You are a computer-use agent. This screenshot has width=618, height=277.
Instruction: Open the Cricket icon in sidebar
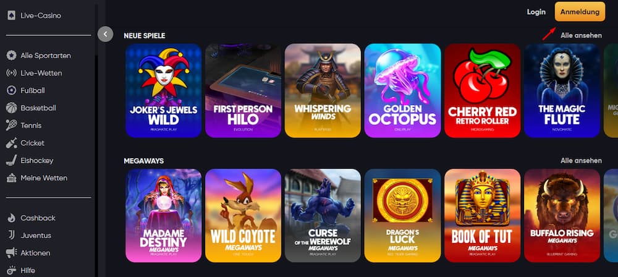[x=11, y=143]
